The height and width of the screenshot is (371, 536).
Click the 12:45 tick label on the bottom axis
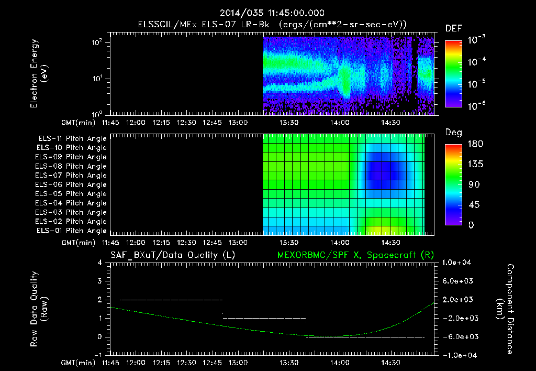[213, 363]
